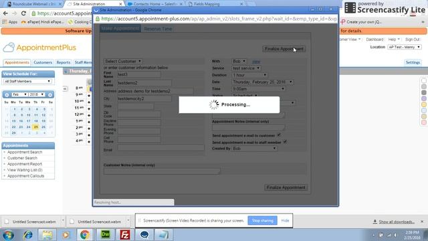Open FileZilla from the taskbar

(125, 235)
